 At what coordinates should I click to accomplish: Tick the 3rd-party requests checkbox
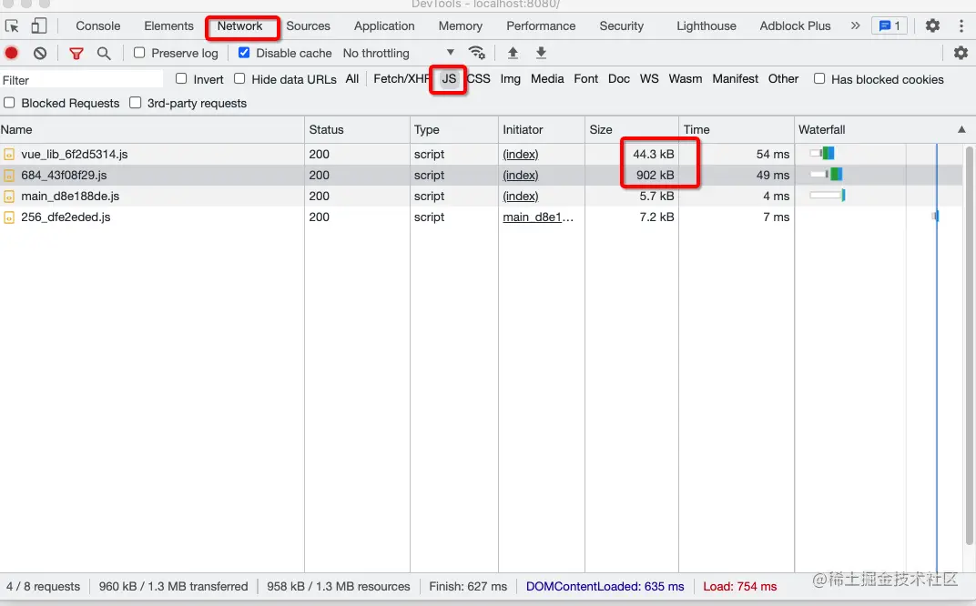point(135,103)
